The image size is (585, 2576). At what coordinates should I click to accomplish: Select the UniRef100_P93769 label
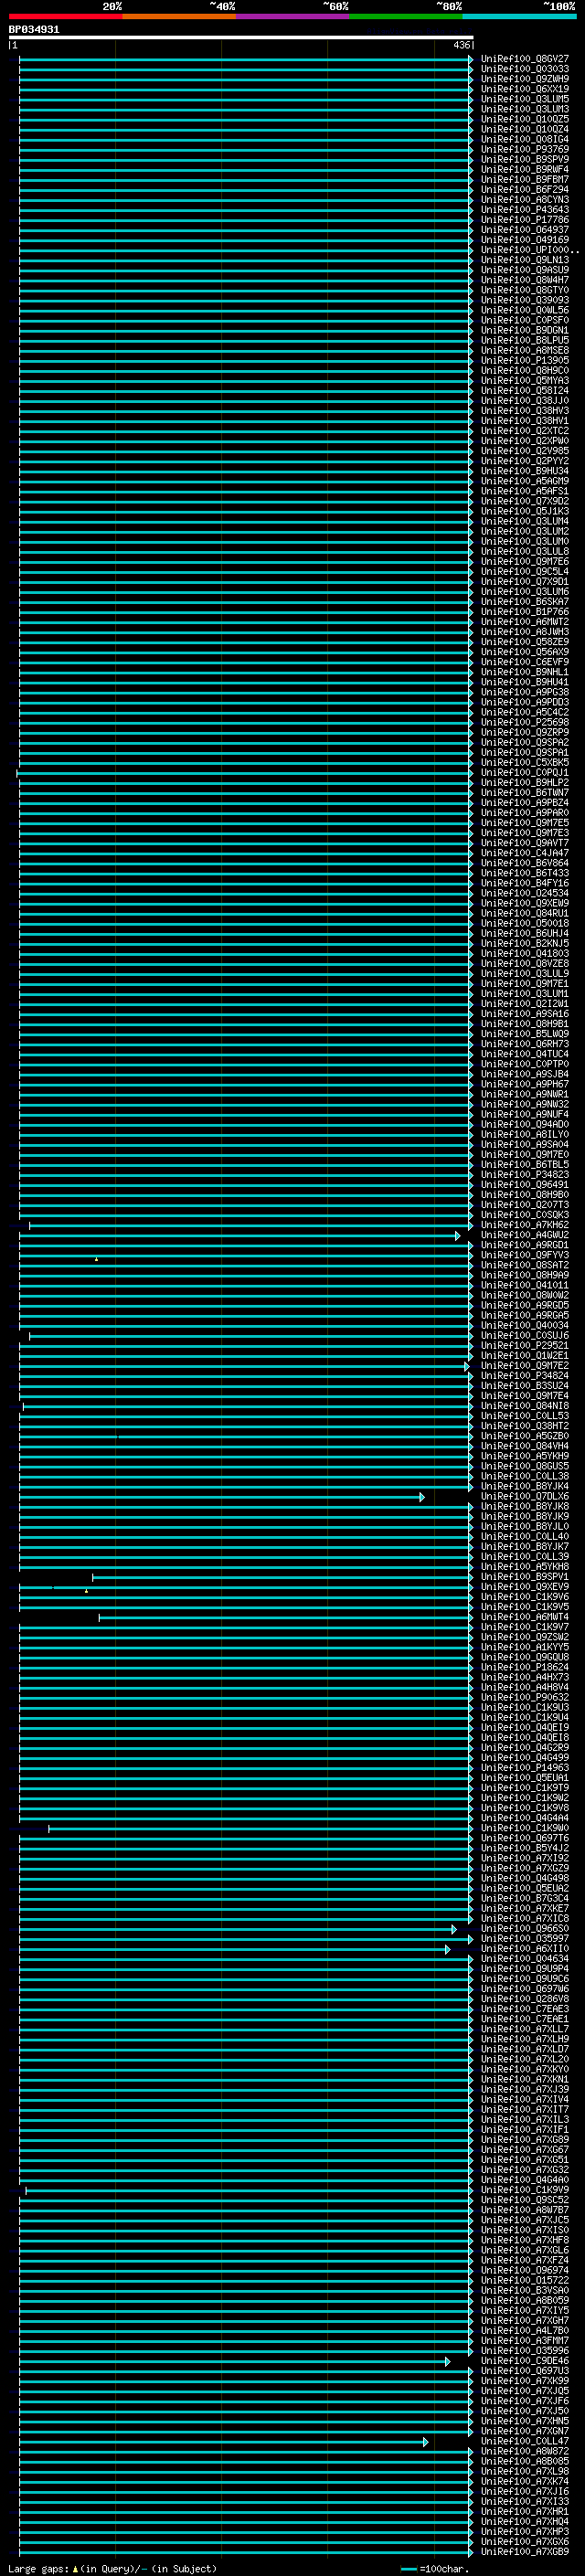[525, 149]
